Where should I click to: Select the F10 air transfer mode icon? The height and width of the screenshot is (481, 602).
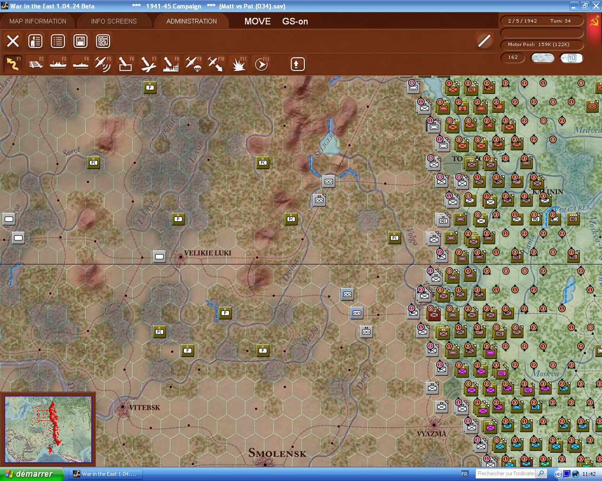point(216,64)
